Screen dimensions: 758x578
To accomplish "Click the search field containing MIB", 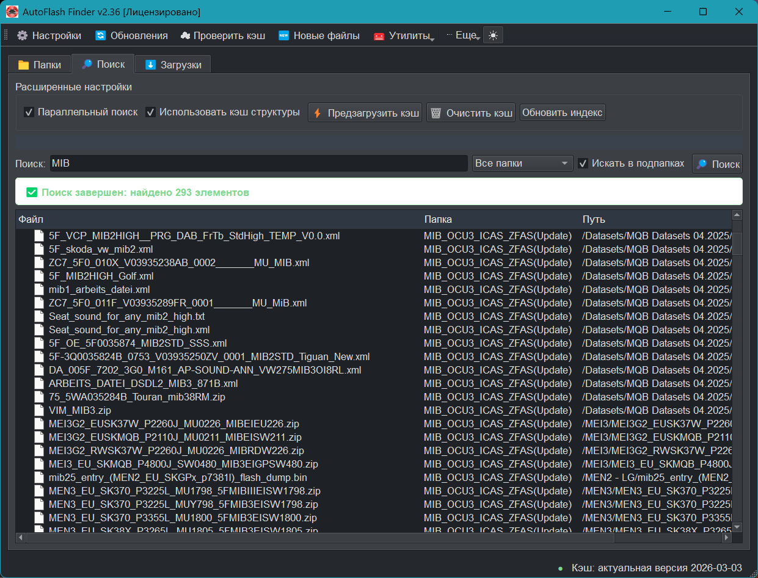I will click(258, 164).
